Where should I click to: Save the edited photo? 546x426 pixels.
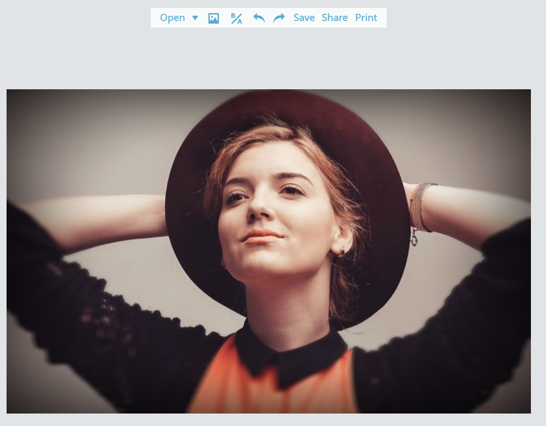click(304, 18)
